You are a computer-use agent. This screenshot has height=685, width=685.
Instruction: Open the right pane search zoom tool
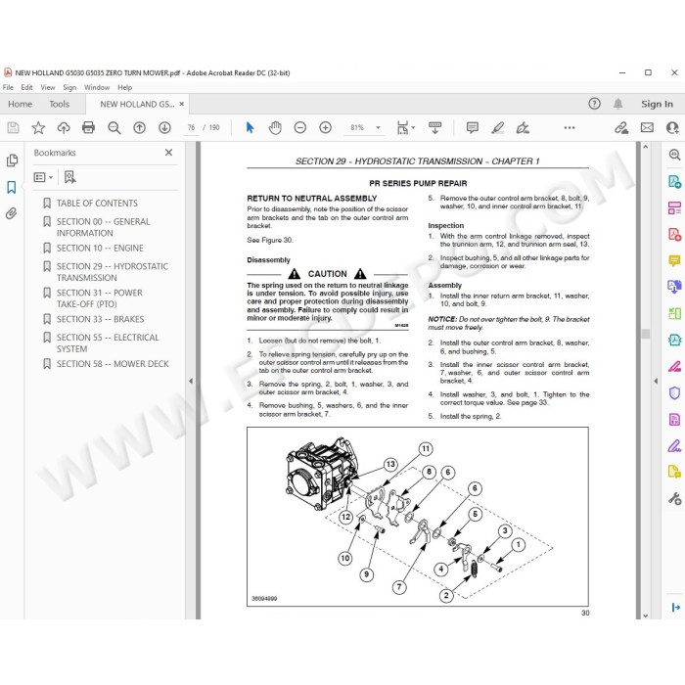pos(674,155)
